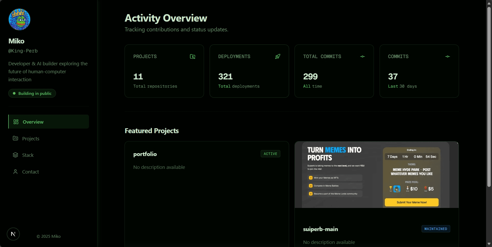Open the Projects section from the sidebar
This screenshot has height=247, width=492.
coord(31,139)
